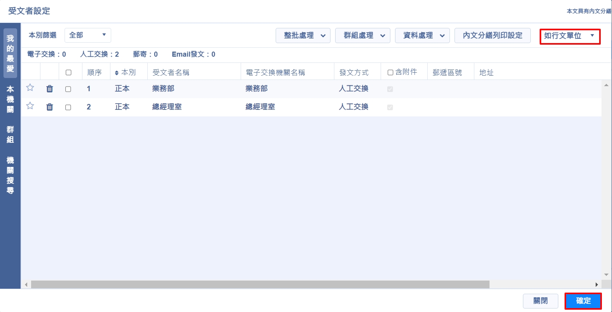Delete the 總經理室 recipient with trash icon

point(50,107)
